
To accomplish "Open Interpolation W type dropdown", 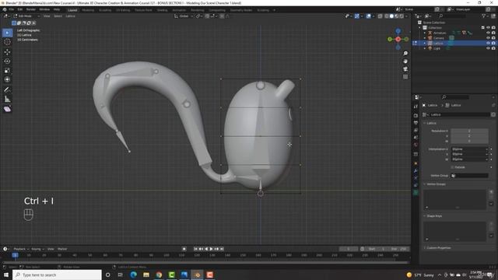I will click(470, 159).
